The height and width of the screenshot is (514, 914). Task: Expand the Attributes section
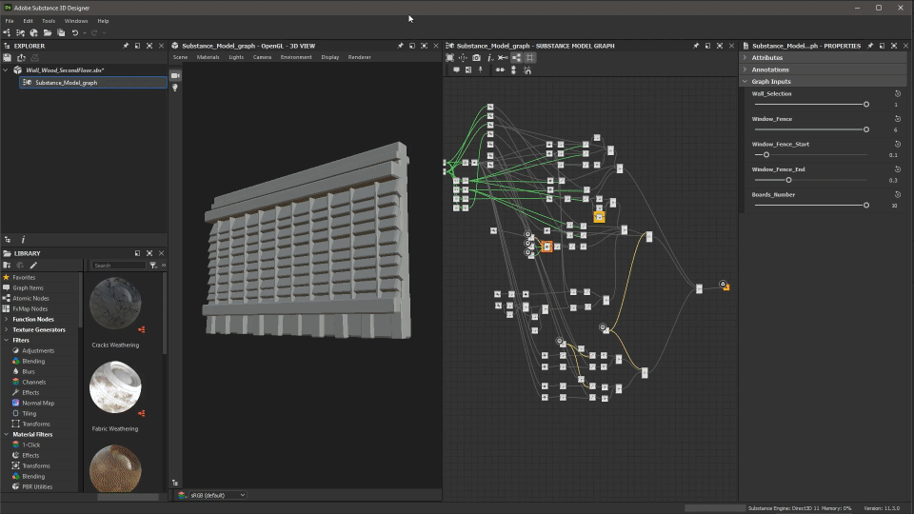(745, 58)
